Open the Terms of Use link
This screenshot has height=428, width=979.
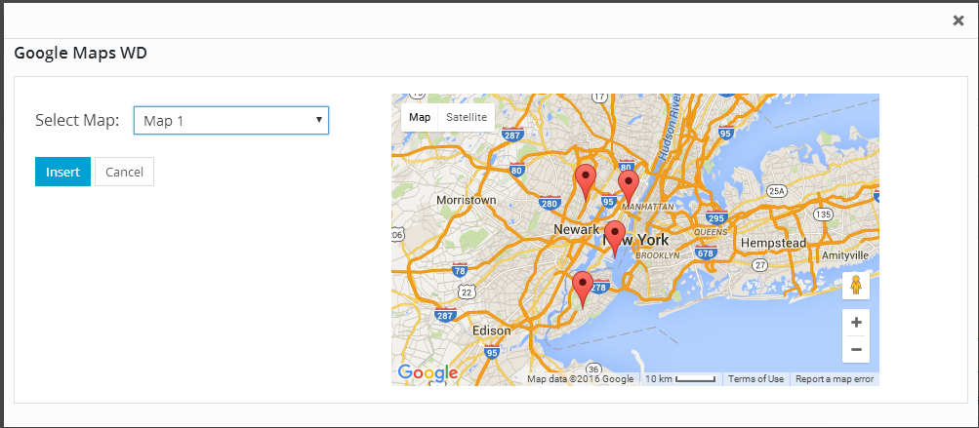click(x=755, y=378)
